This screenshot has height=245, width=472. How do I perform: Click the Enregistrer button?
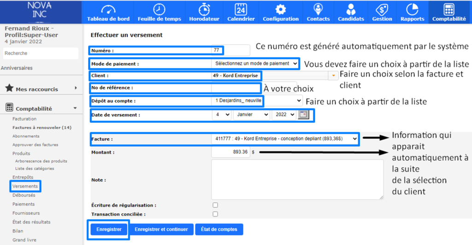(109, 229)
